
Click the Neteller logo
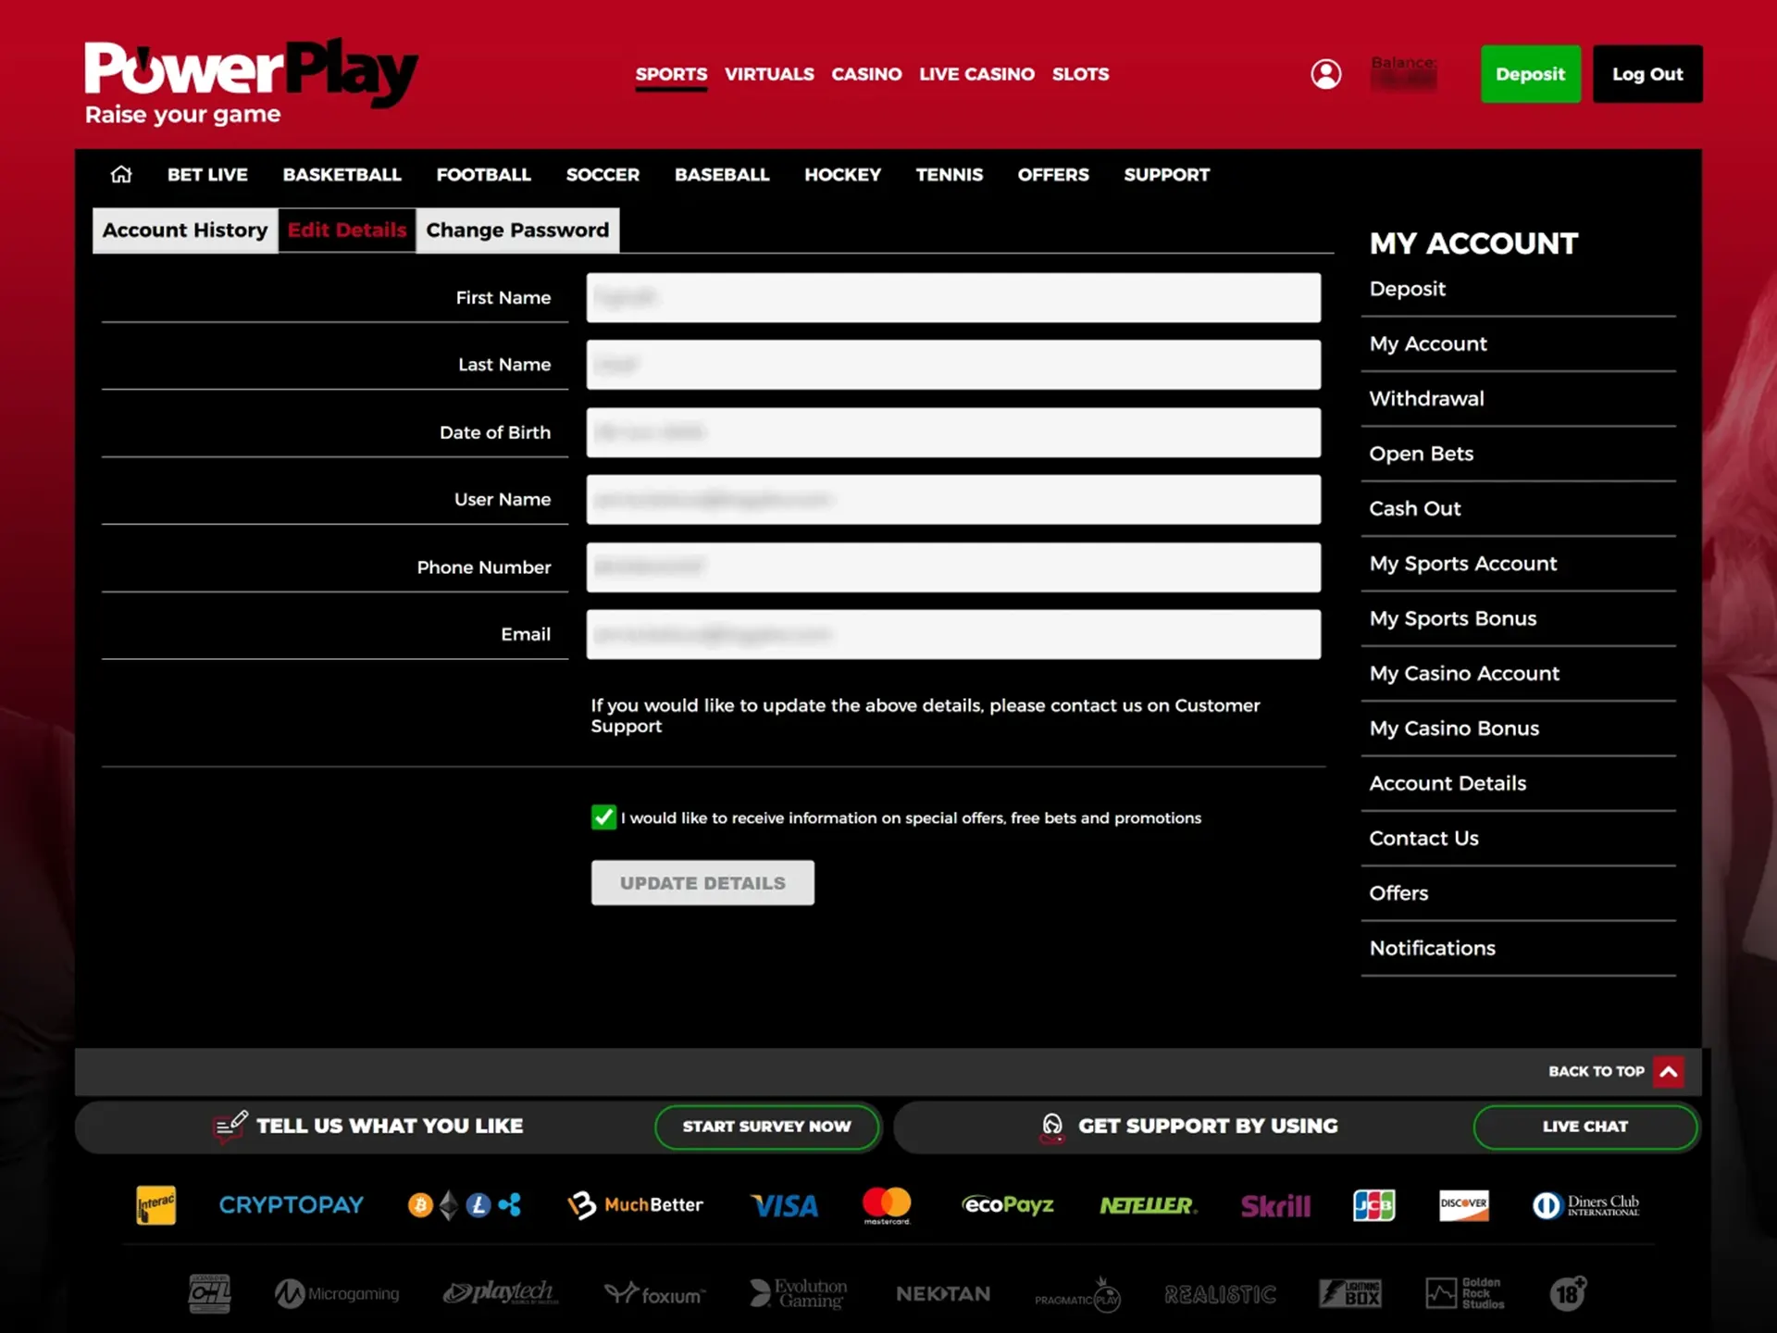[1148, 1205]
